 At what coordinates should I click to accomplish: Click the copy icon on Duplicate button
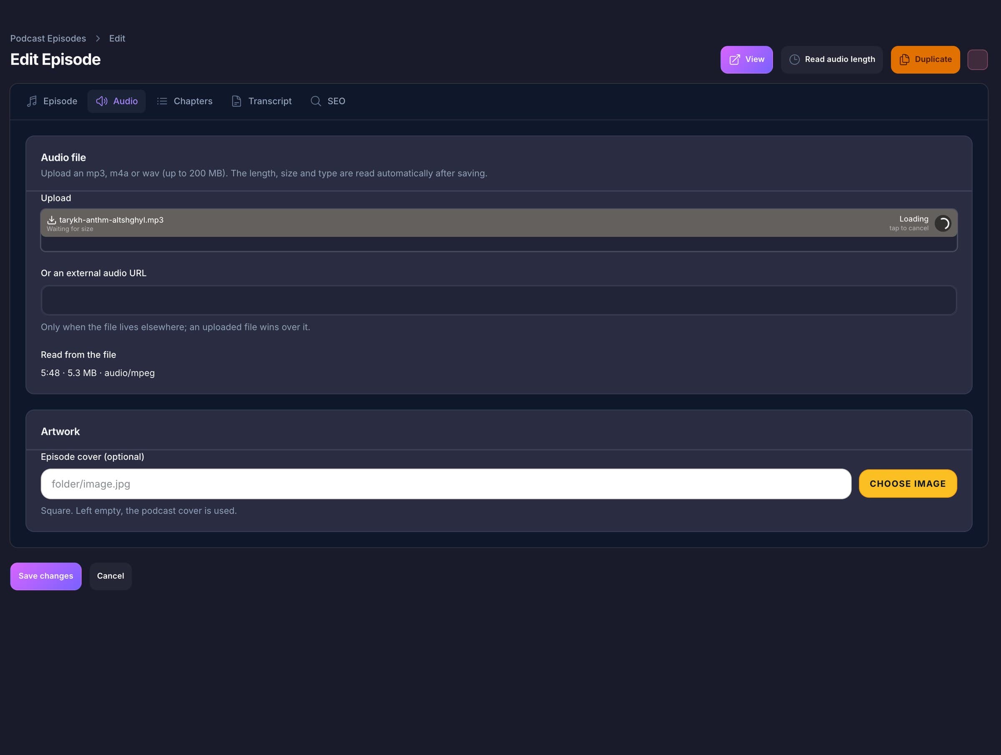click(x=904, y=60)
